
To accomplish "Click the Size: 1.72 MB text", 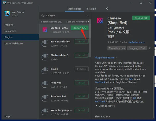I will (x=102, y=117).
